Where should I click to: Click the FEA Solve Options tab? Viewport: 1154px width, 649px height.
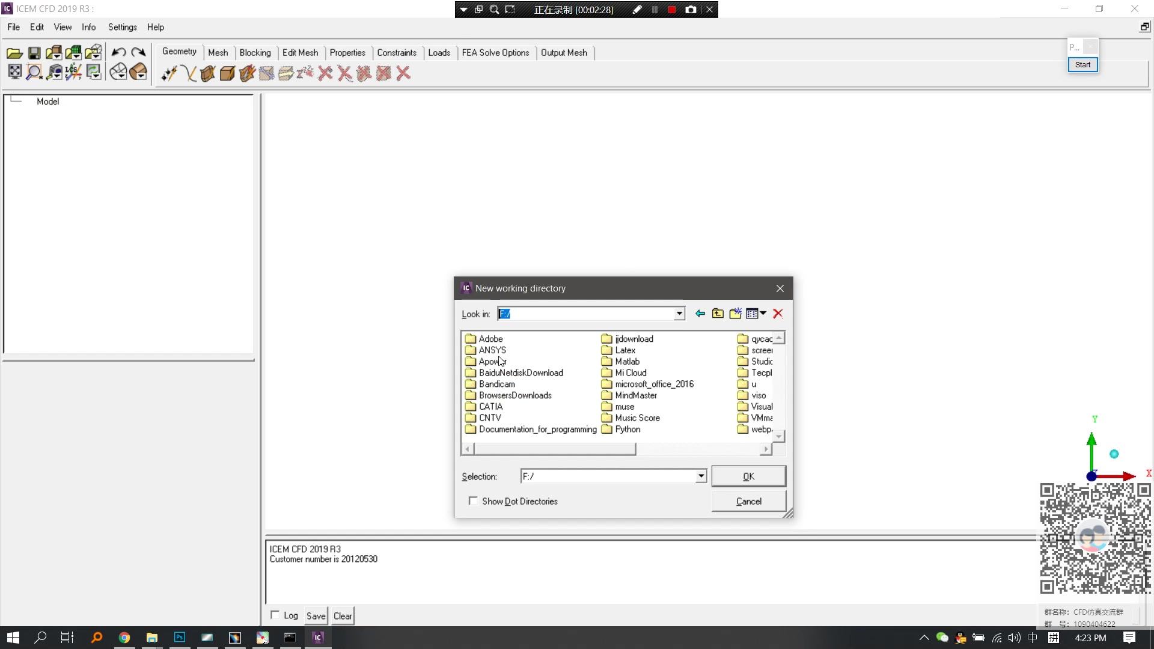[x=495, y=52]
